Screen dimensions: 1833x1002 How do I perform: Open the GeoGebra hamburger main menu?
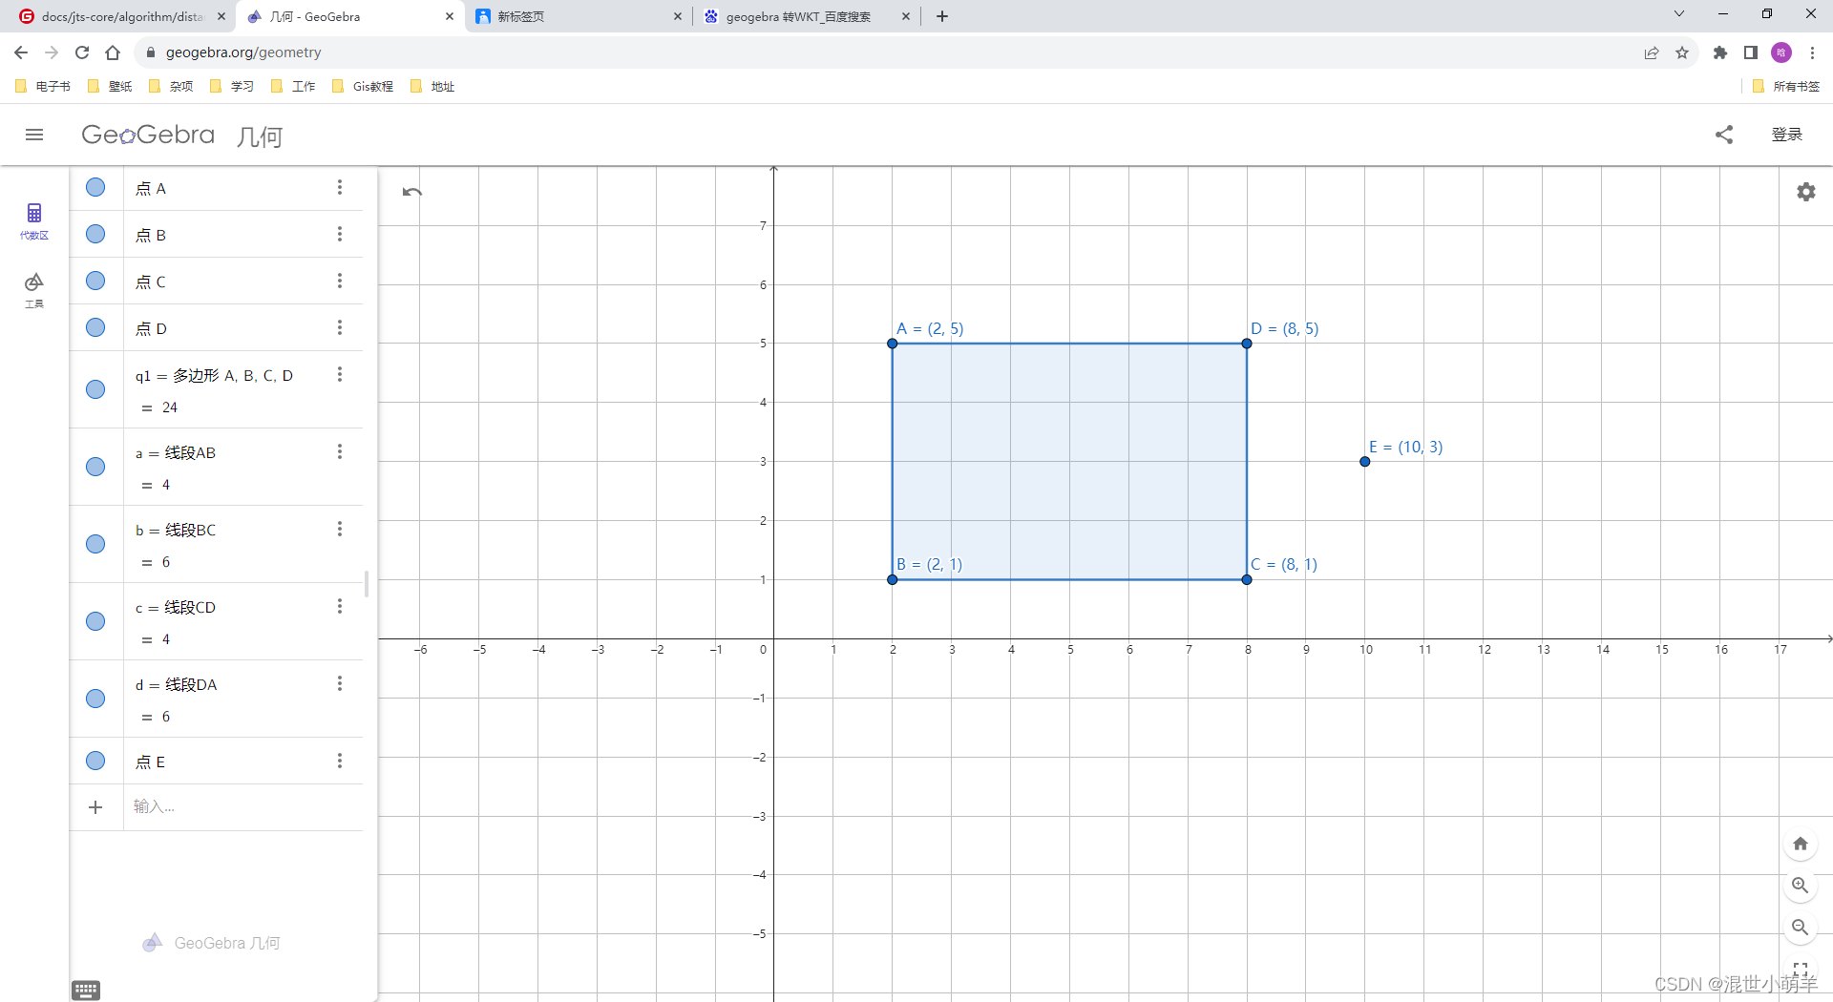[x=34, y=135]
